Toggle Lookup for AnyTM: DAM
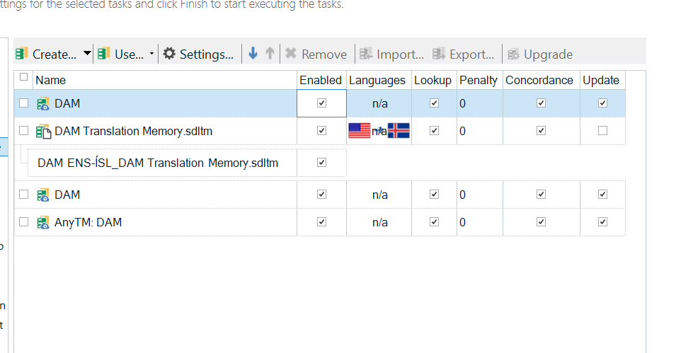The image size is (676, 353). tap(434, 222)
